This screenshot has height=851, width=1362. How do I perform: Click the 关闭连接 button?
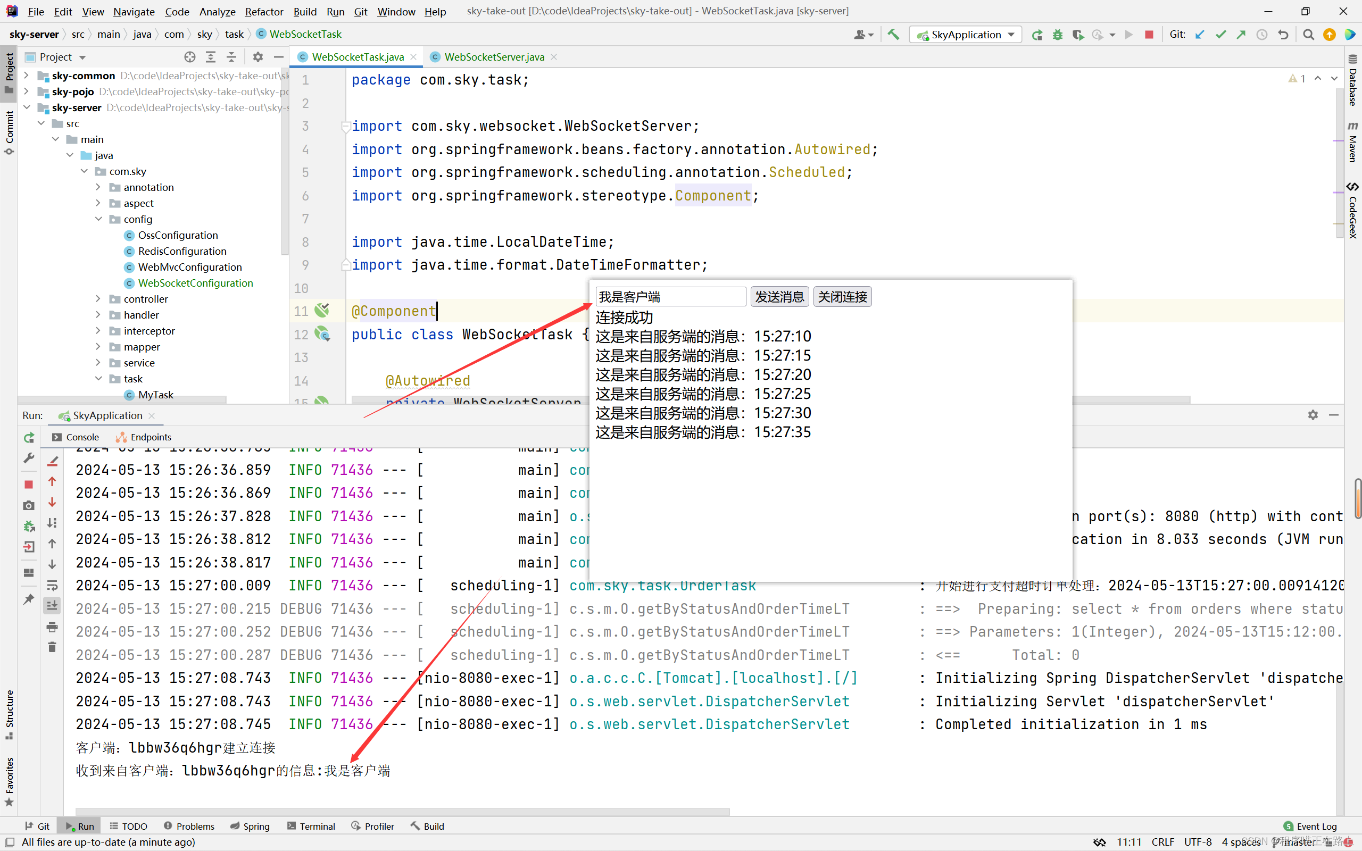click(x=842, y=297)
